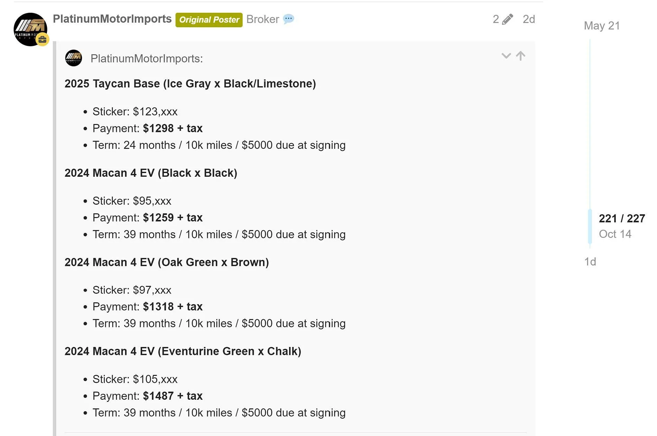Click the 221 / 227 post counter
The height and width of the screenshot is (436, 657).
(622, 219)
